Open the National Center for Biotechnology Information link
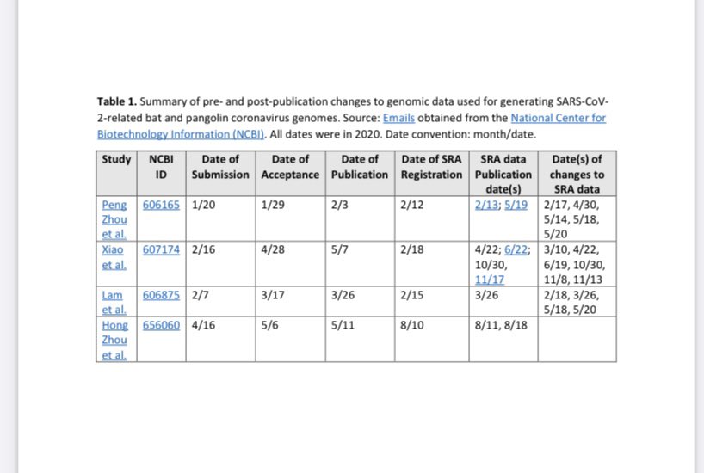Viewport: 704px width, 473px height. (x=558, y=118)
